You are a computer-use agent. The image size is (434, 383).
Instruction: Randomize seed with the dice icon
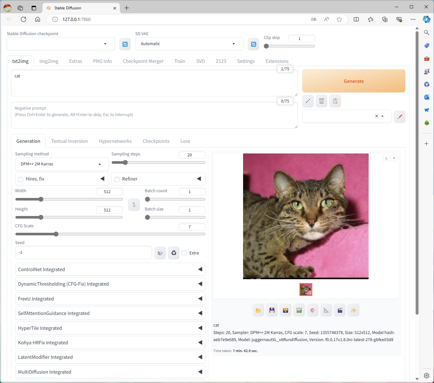[x=160, y=253]
